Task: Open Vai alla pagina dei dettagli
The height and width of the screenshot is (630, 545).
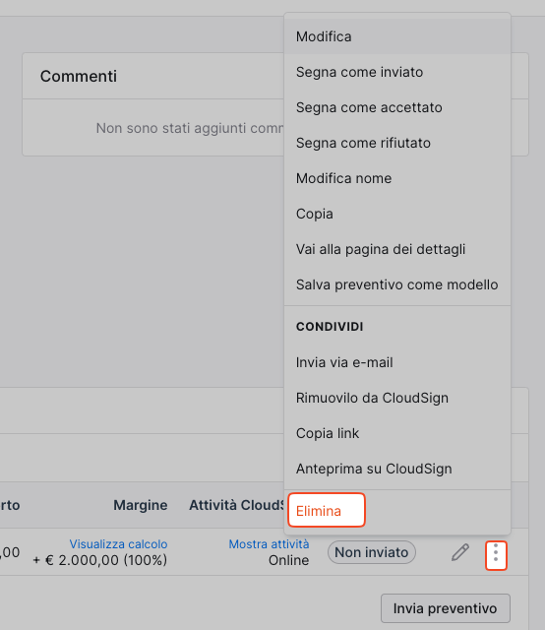Action: (x=397, y=249)
